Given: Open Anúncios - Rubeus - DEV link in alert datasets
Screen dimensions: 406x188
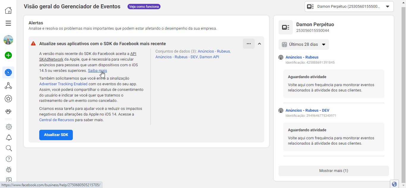Looking at the screenshot, I should click(177, 57).
